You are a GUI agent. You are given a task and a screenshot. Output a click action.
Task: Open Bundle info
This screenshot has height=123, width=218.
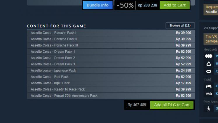pos(97,5)
